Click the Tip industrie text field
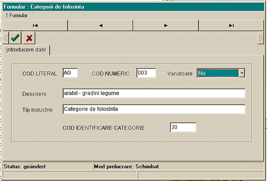This screenshot has height=181, width=269. tap(154, 109)
